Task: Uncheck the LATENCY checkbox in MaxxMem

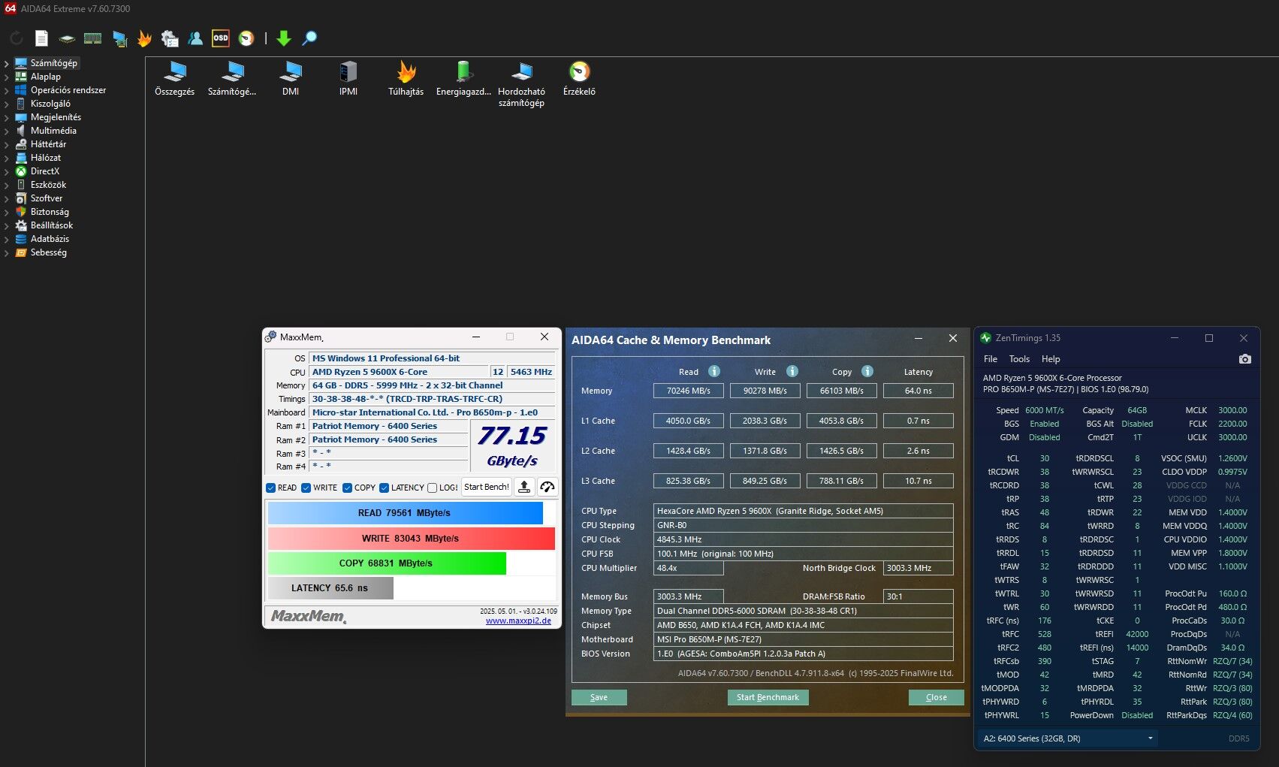Action: pyautogui.click(x=385, y=488)
